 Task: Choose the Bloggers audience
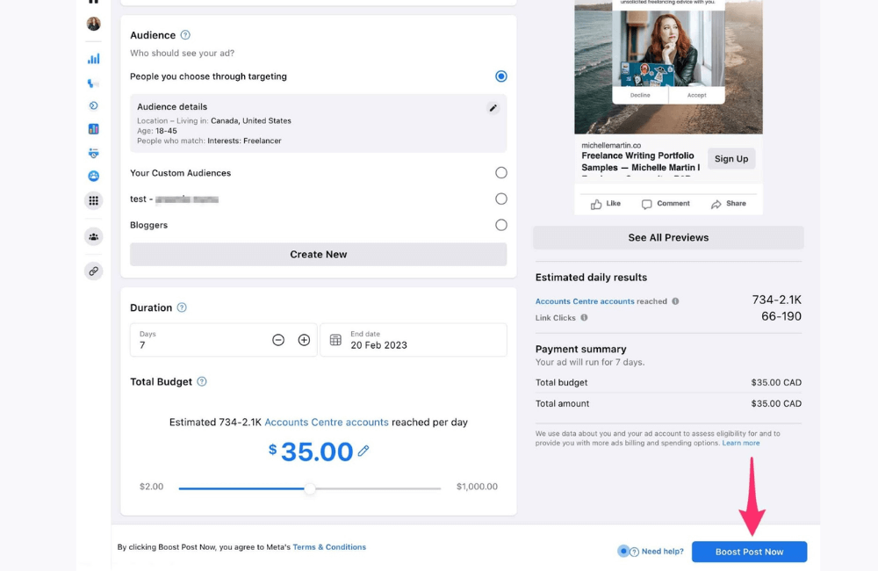501,225
